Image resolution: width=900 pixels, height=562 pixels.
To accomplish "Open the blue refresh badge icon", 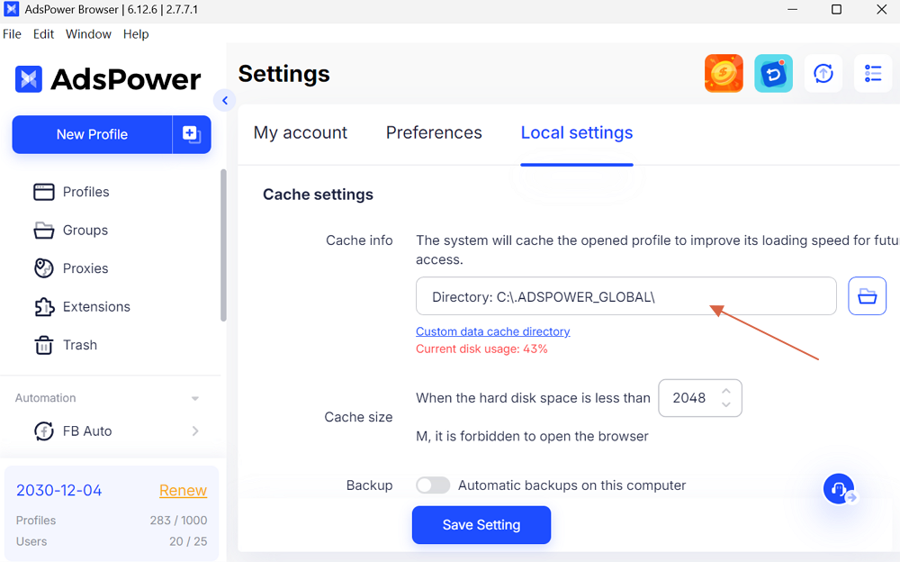I will [x=773, y=74].
